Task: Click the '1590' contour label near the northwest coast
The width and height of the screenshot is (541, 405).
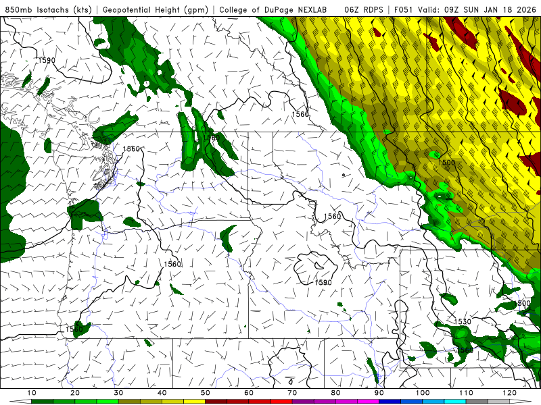Action: coord(47,60)
